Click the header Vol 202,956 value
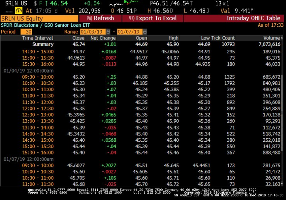Viewport: 286px width, 200px height. [x=89, y=11]
